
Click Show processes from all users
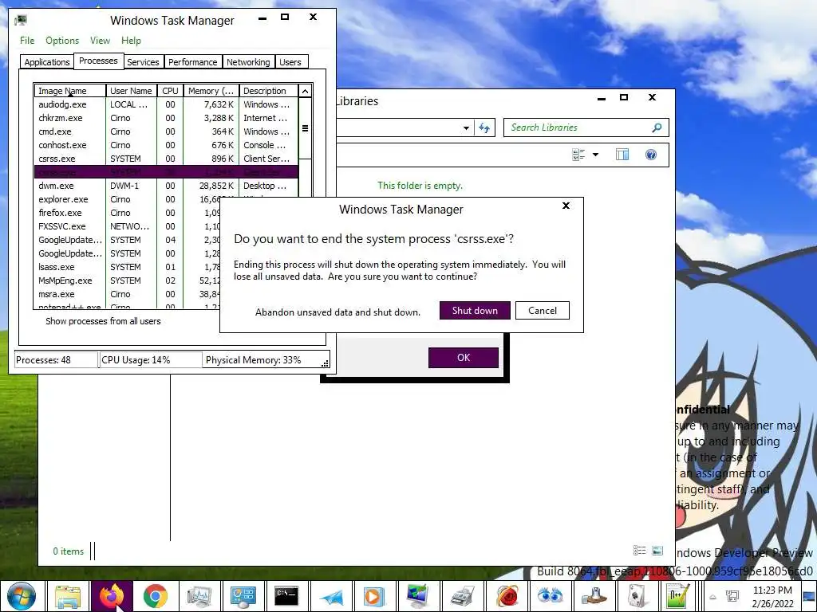[103, 321]
